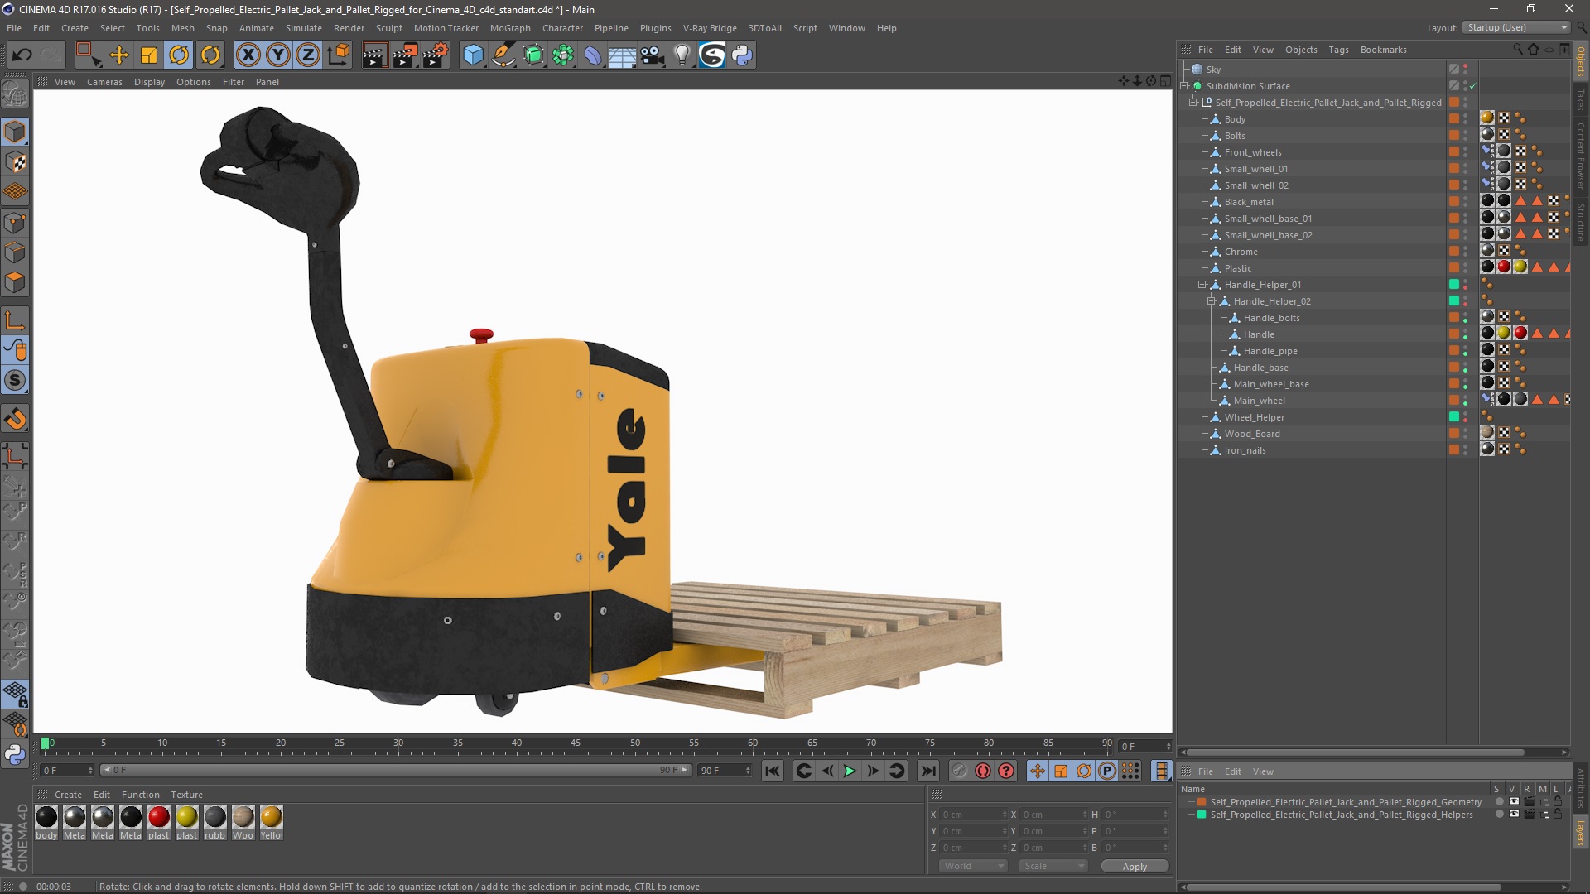
Task: Switch to Model mode in left toolbar
Action: [x=16, y=132]
